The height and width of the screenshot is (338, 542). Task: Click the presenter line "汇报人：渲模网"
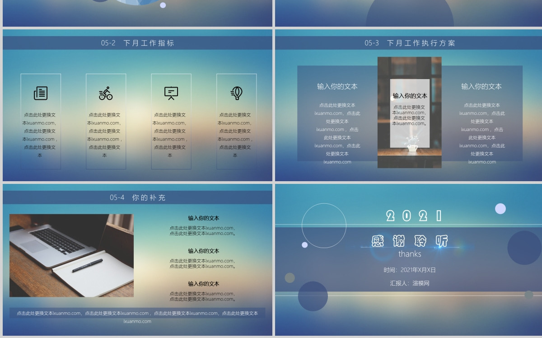[410, 283]
